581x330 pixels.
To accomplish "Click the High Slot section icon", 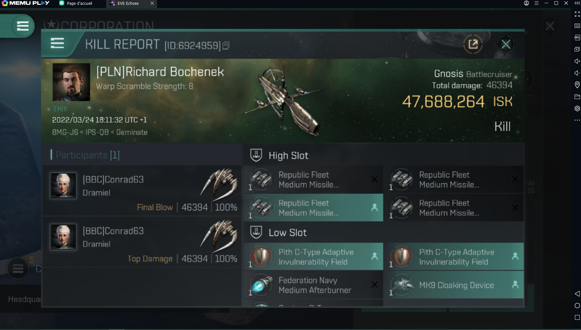I will (256, 155).
